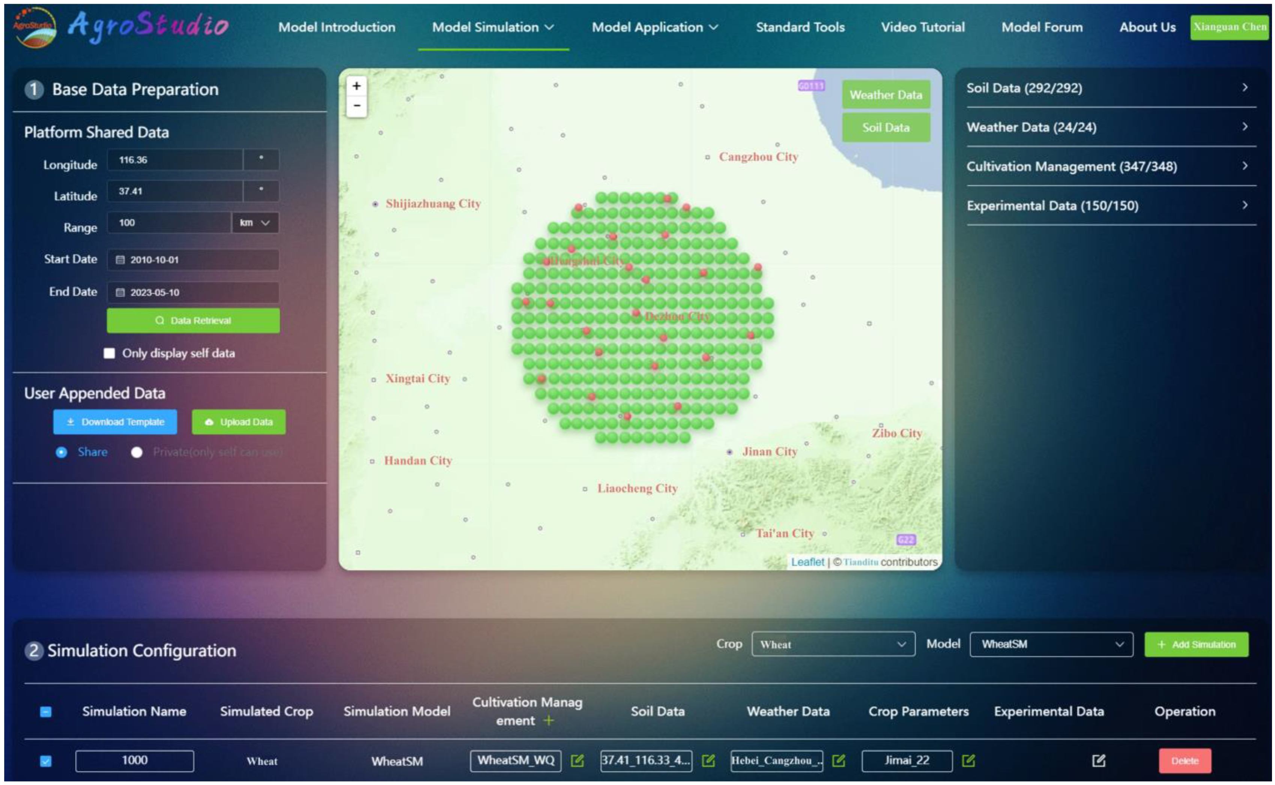Edit the 37.41_116.33 soil data entry
Image resolution: width=1275 pixels, height=785 pixels.
tap(708, 761)
